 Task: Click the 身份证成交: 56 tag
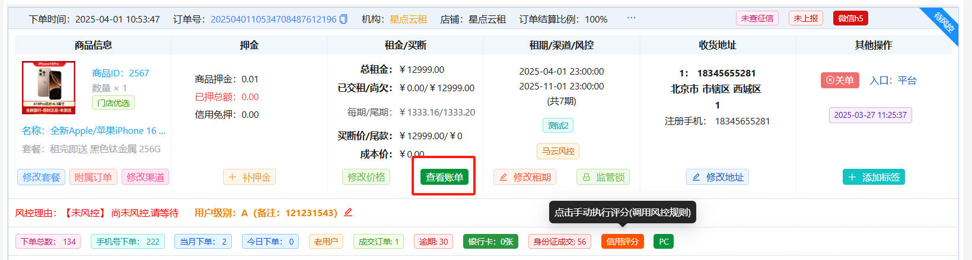(x=559, y=242)
